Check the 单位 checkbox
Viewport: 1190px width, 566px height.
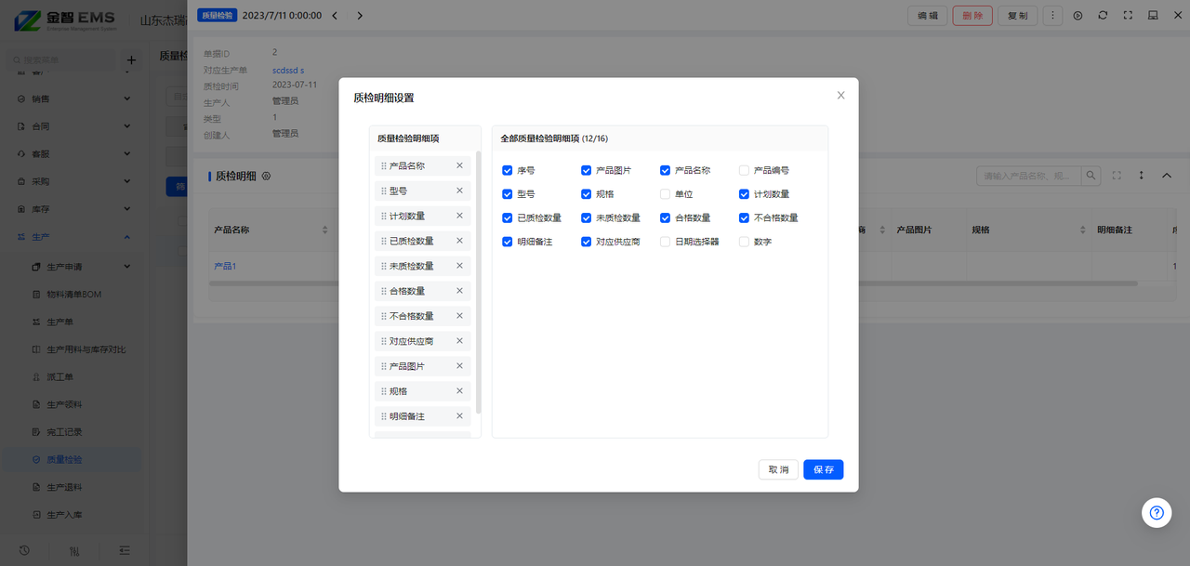(665, 194)
